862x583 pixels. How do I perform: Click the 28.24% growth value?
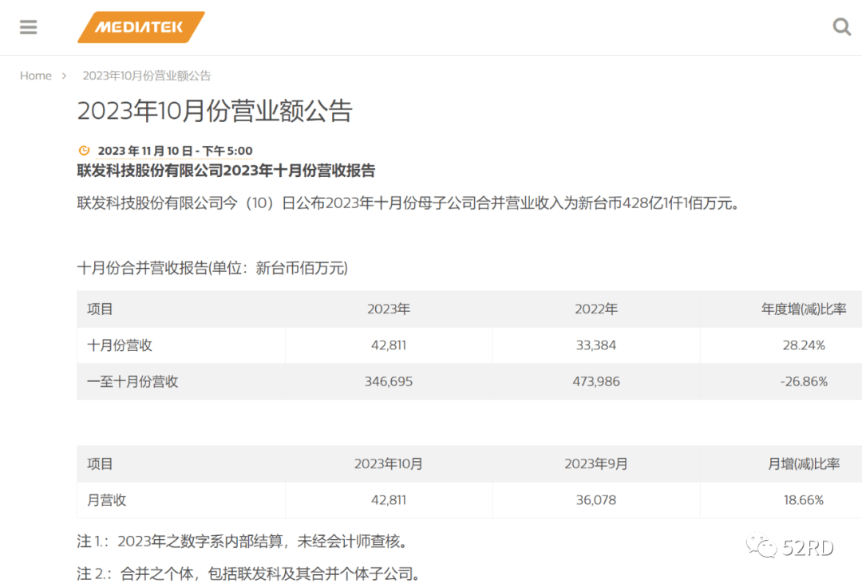click(x=804, y=345)
